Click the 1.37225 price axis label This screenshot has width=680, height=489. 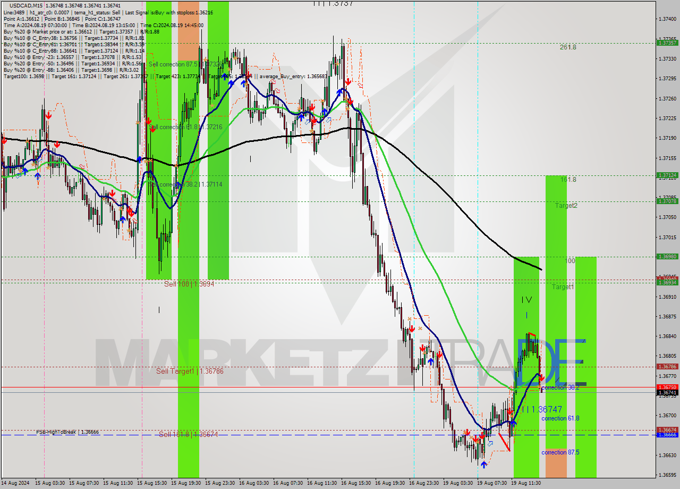pos(667,118)
